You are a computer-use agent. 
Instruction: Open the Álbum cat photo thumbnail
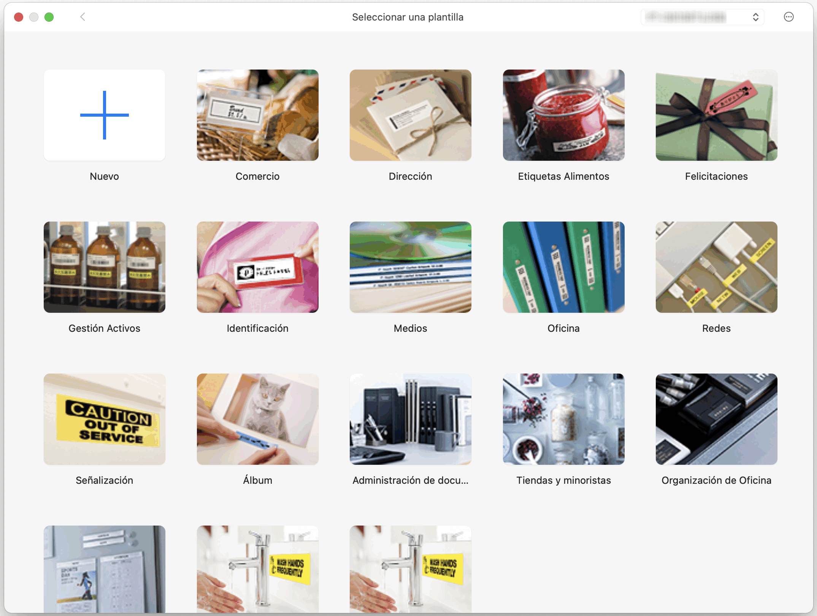click(x=258, y=419)
